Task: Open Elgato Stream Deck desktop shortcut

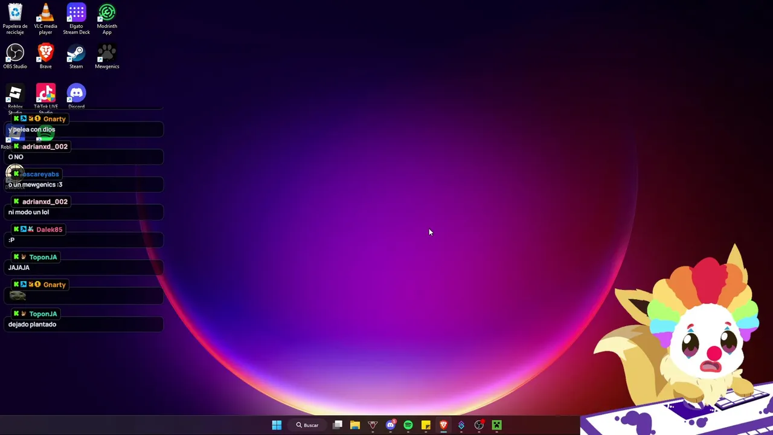Action: tap(76, 18)
